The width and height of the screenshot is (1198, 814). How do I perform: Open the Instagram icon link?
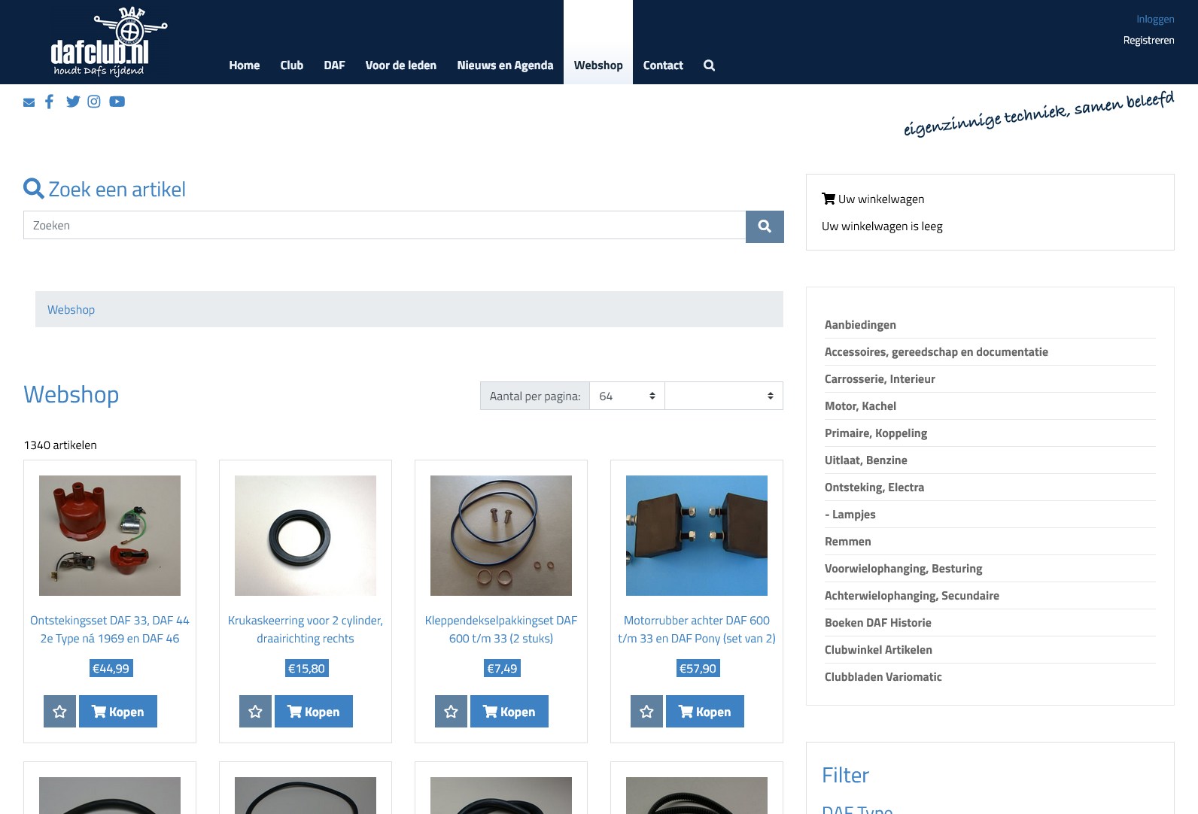coord(94,102)
